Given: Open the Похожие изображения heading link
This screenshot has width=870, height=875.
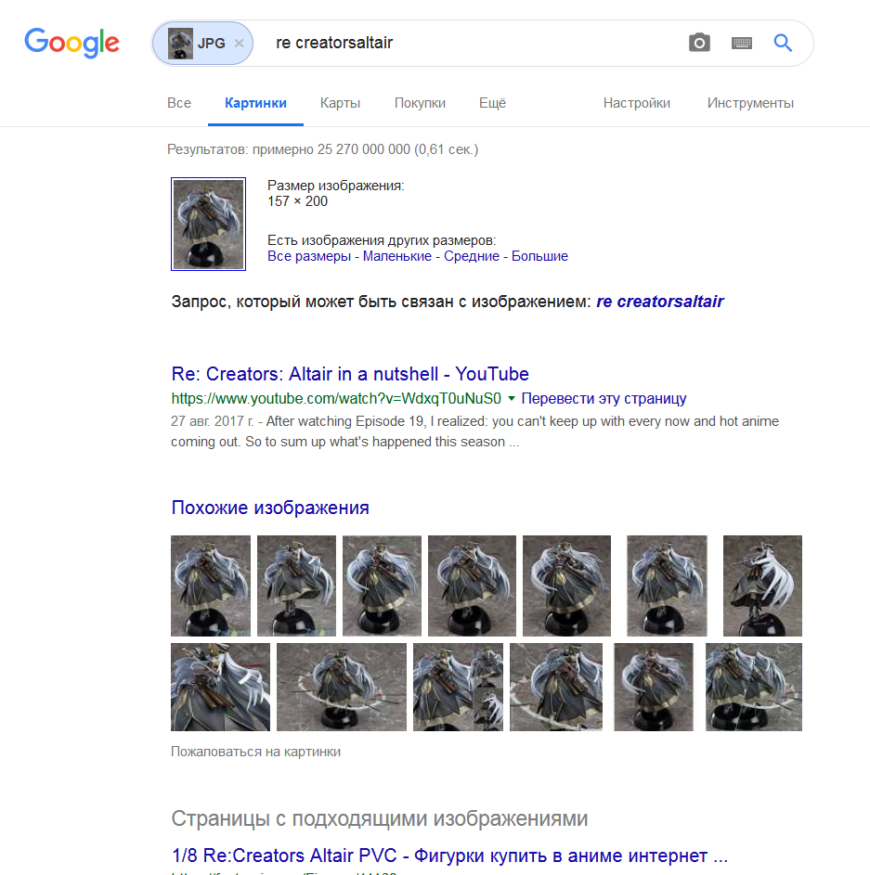Looking at the screenshot, I should pos(270,508).
